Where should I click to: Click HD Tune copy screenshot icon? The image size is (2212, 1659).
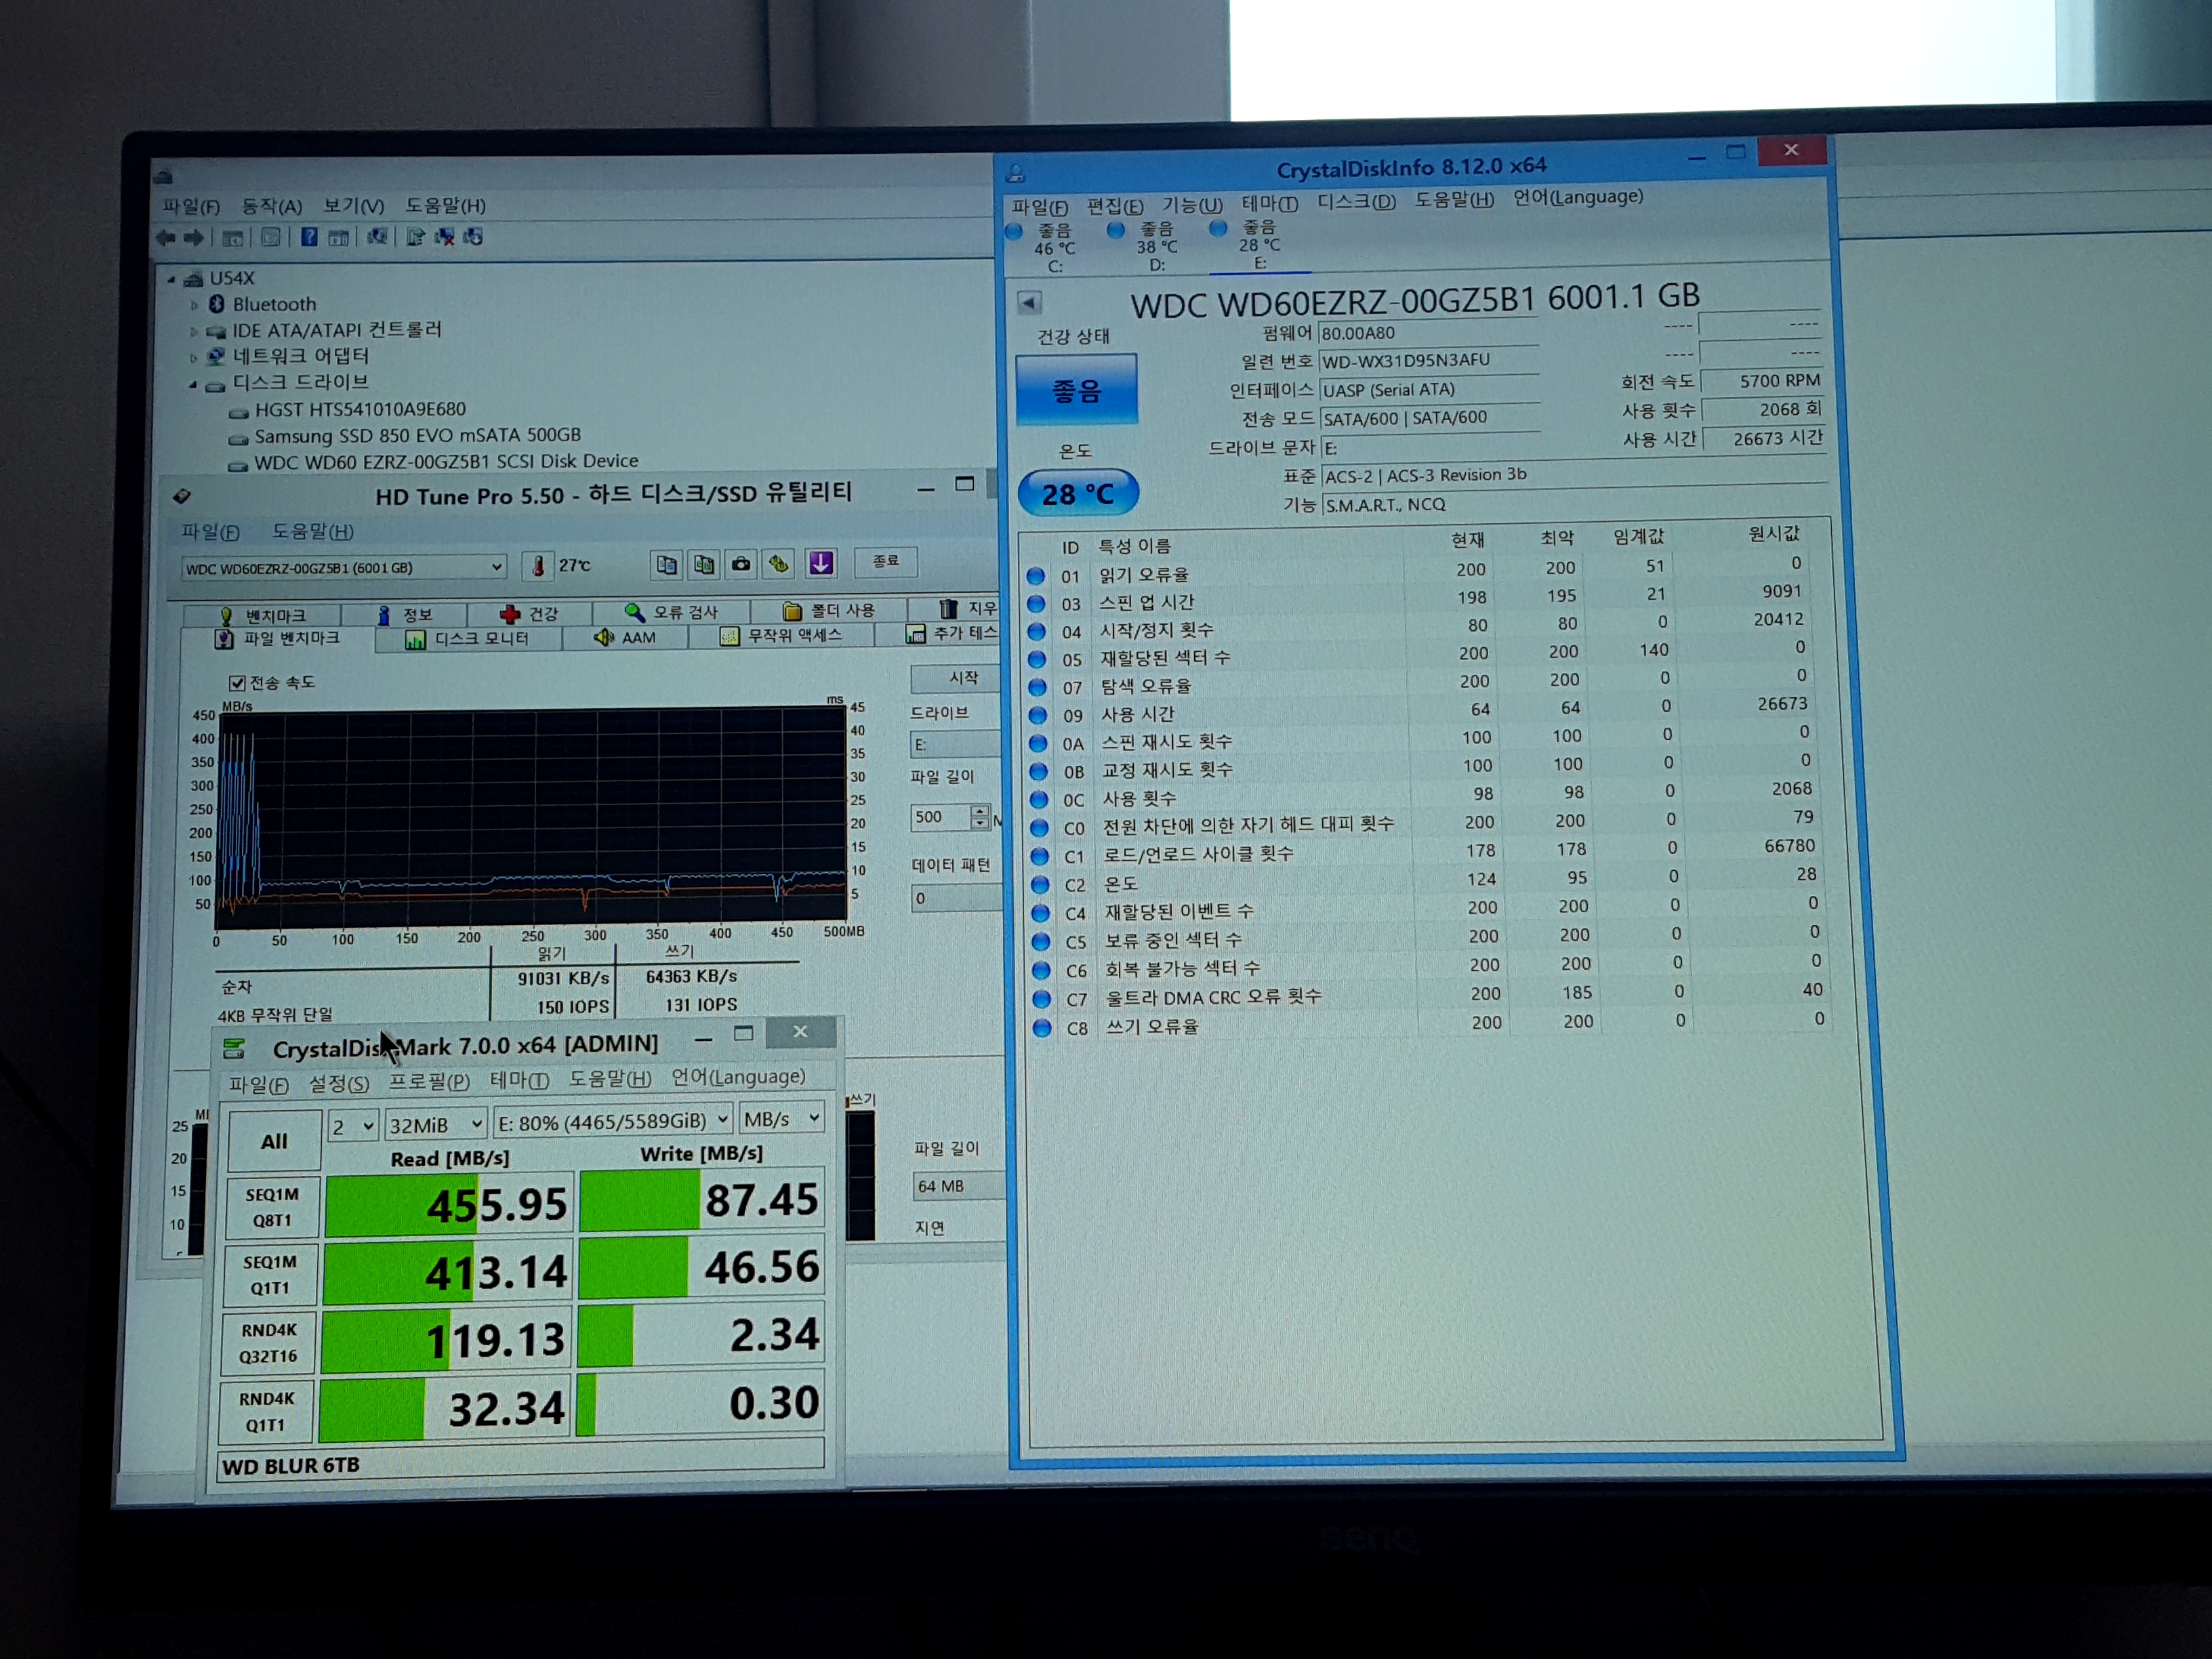[704, 565]
